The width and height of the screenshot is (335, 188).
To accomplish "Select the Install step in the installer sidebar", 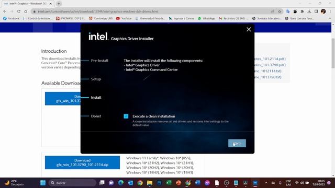I will (x=96, y=98).
